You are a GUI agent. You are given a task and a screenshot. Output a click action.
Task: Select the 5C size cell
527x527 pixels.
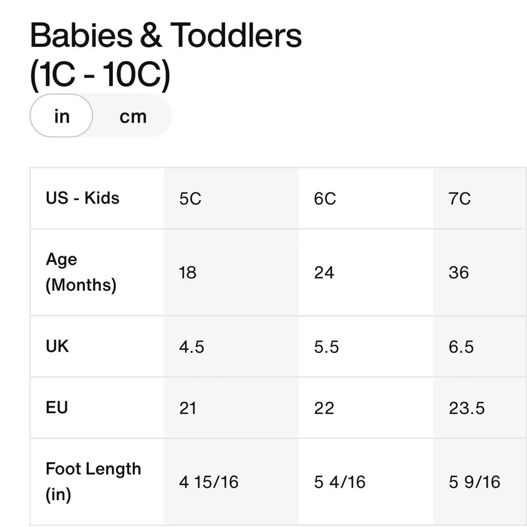(231, 198)
